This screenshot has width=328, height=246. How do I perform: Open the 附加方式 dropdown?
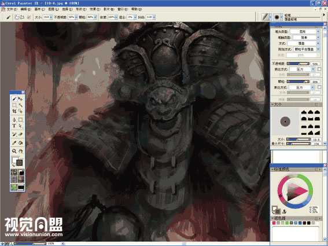pyautogui.click(x=307, y=49)
